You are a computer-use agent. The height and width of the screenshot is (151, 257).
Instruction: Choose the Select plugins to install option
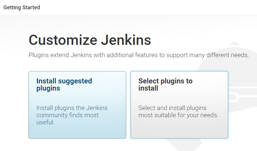(x=165, y=85)
